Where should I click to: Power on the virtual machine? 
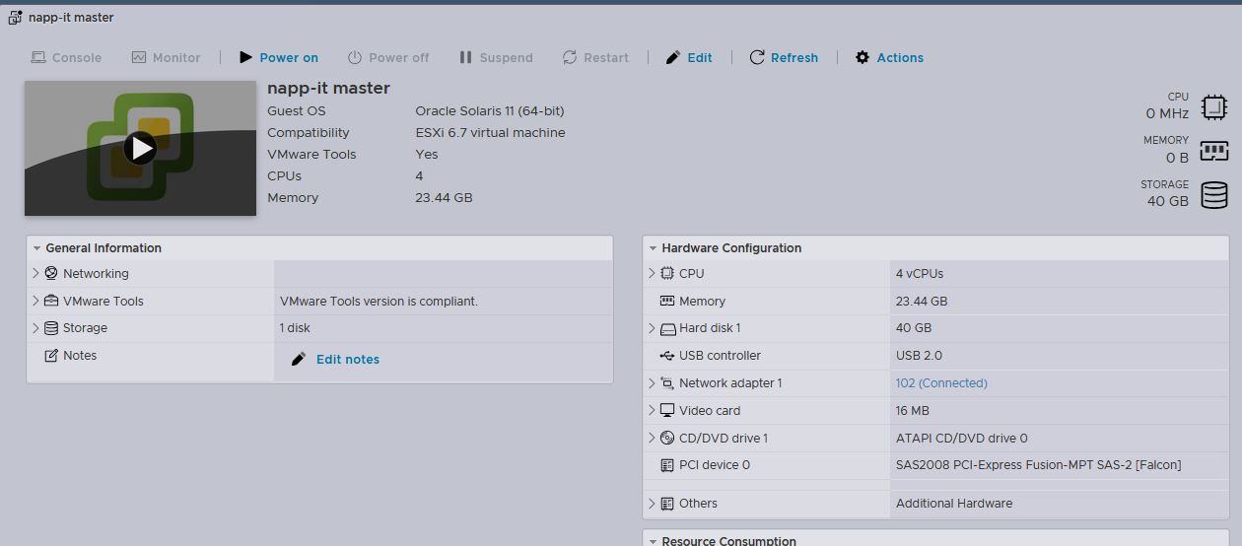coord(279,57)
